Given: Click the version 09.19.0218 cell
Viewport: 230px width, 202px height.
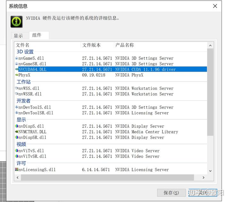Looking at the screenshot, I should tap(94, 75).
